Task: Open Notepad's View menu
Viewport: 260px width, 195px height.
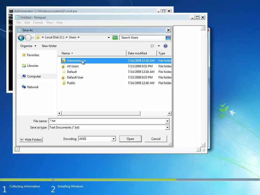Action: coord(50,23)
